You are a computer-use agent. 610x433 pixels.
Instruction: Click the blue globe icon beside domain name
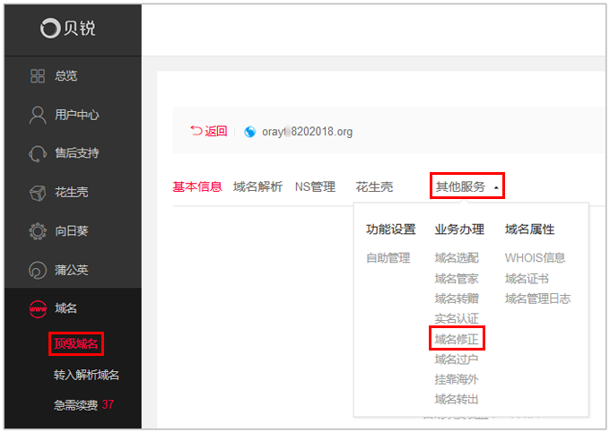tap(250, 132)
